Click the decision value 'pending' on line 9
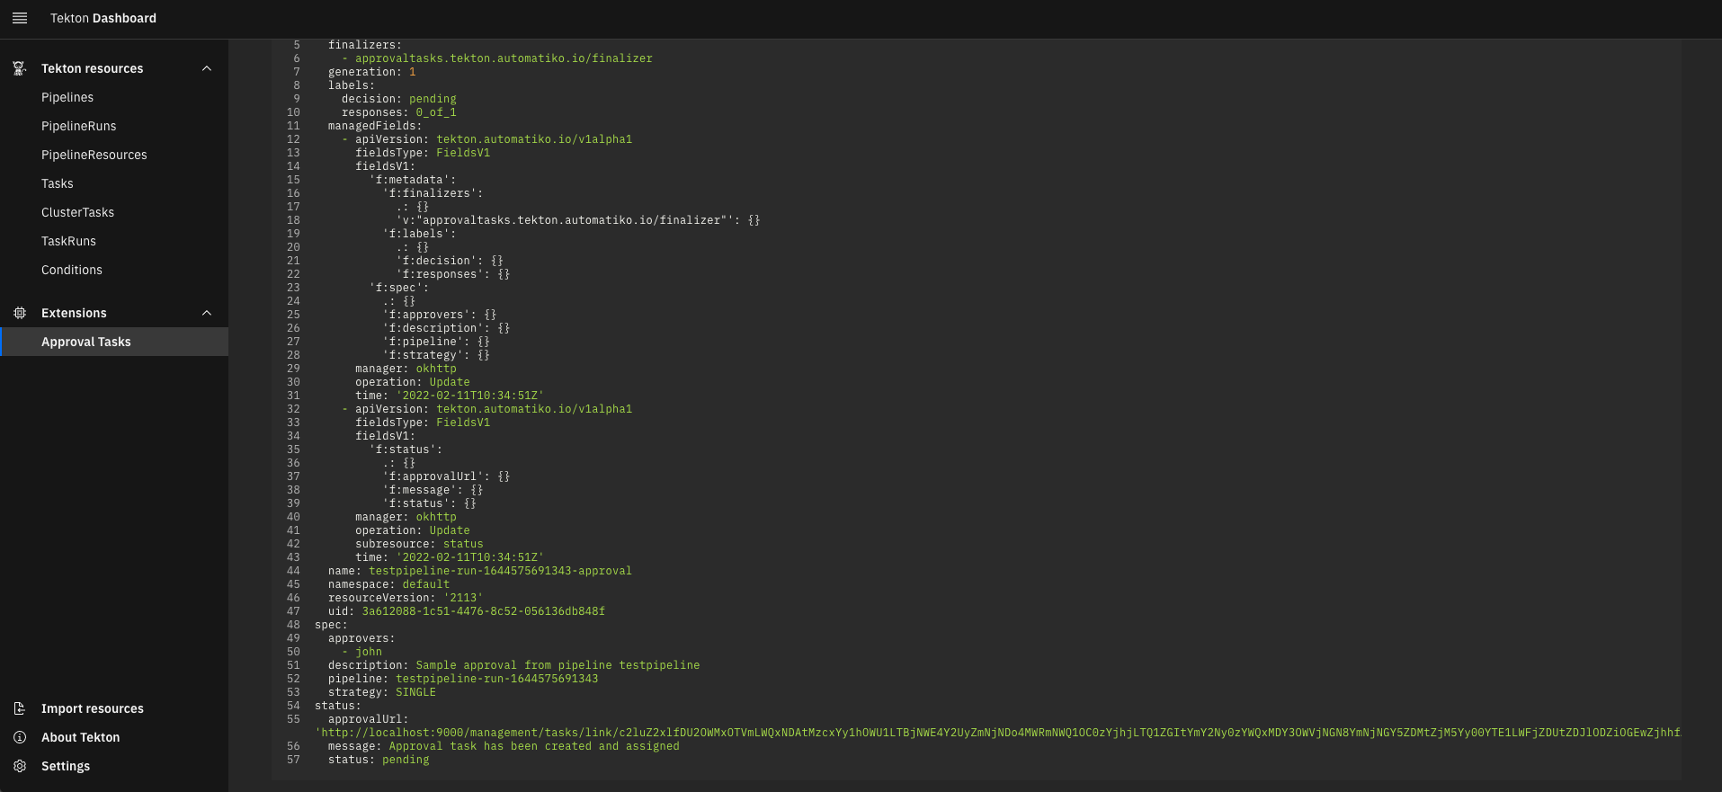1722x792 pixels. [433, 99]
